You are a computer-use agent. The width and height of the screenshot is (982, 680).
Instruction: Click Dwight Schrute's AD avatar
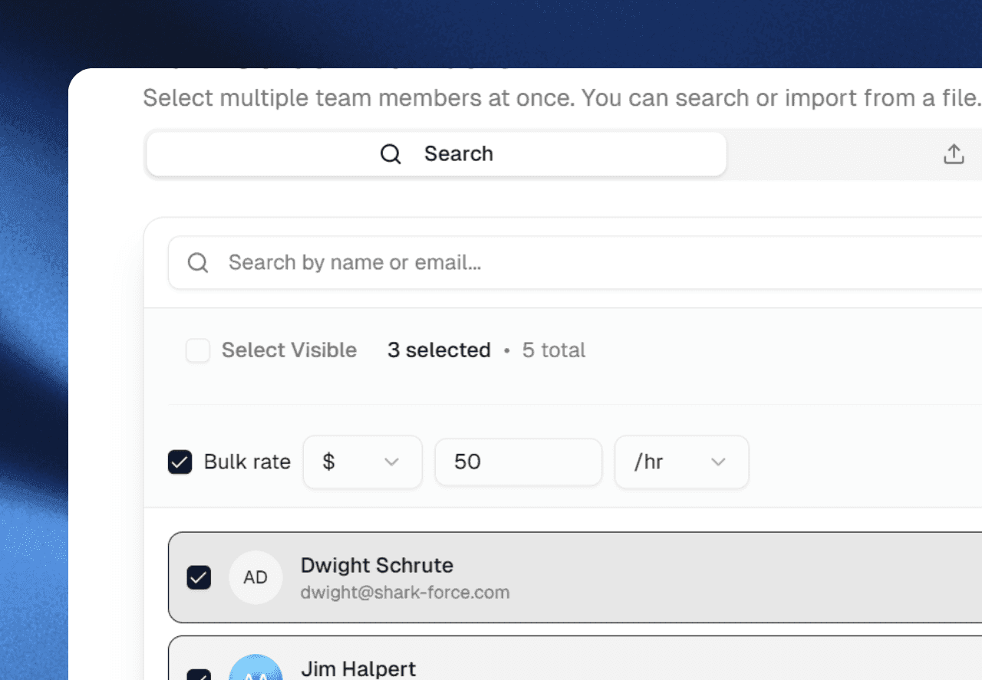point(255,577)
